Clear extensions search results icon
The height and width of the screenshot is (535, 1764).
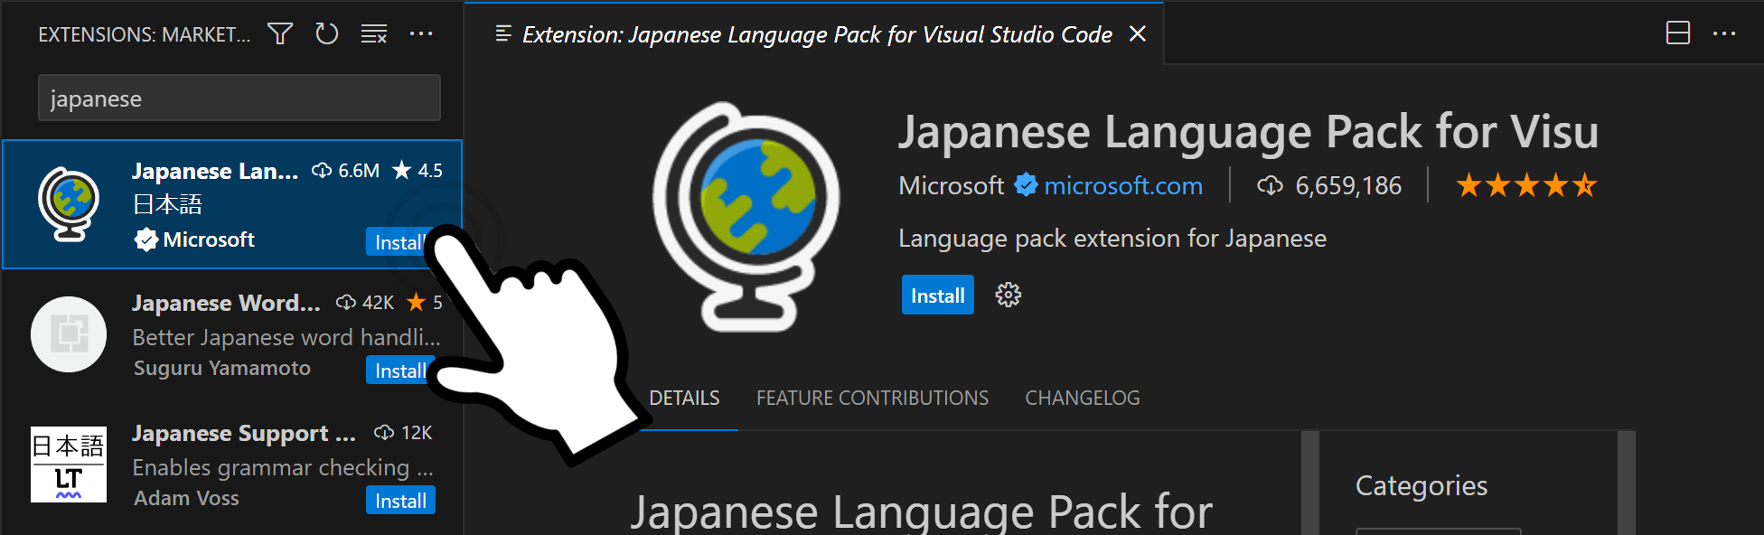click(x=374, y=34)
